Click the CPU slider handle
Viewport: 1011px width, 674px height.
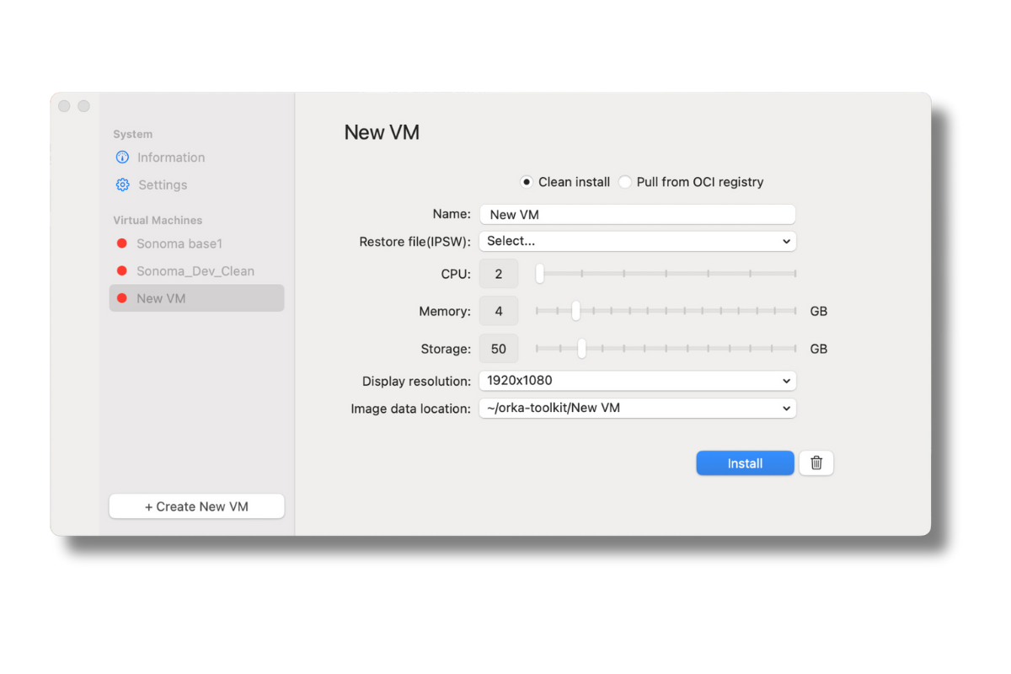[540, 274]
